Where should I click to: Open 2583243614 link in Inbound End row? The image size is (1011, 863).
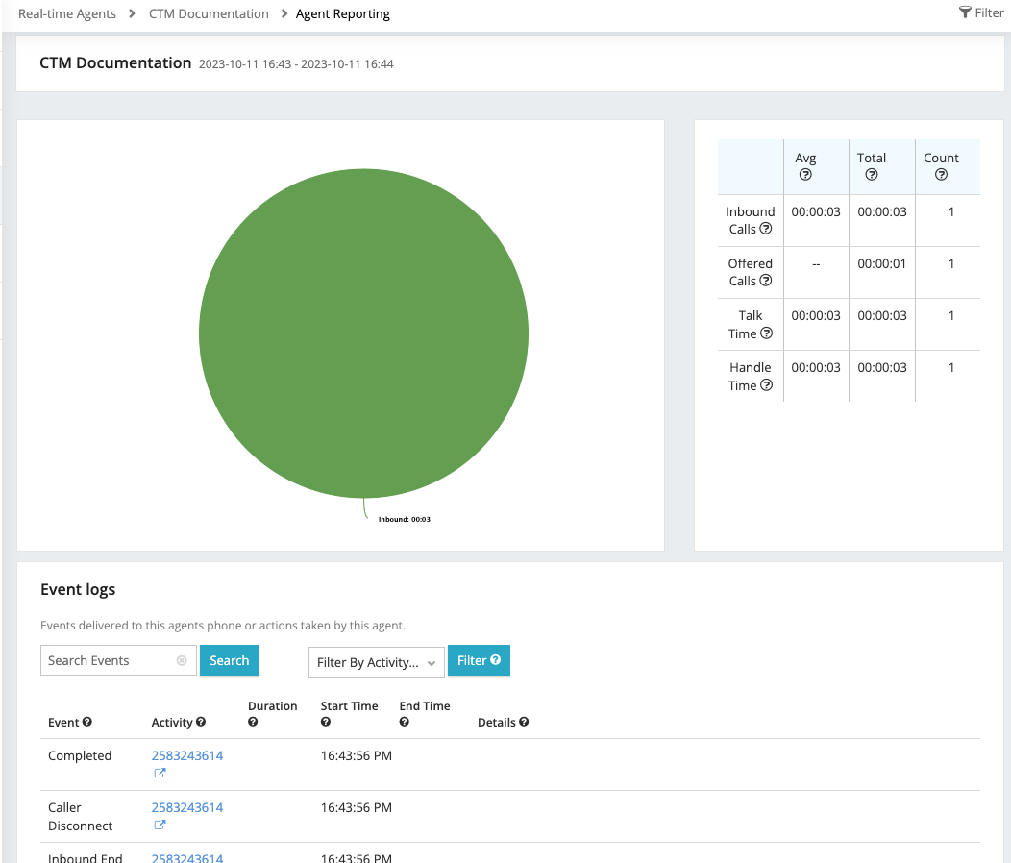[x=187, y=858]
